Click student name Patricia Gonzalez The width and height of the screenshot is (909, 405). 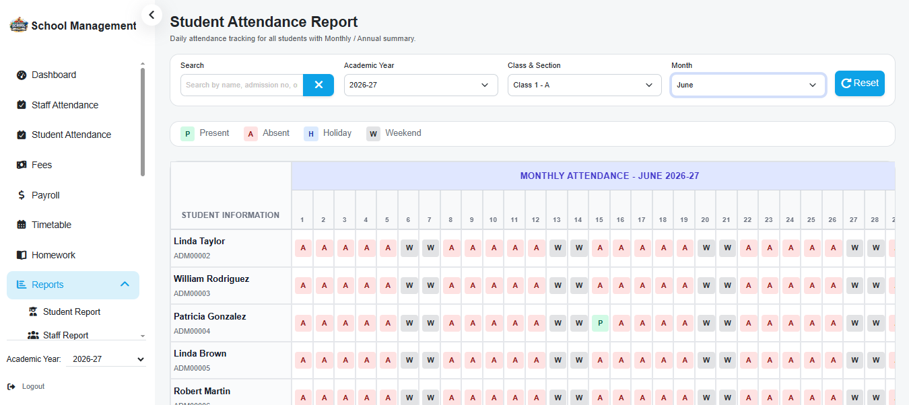coord(210,316)
